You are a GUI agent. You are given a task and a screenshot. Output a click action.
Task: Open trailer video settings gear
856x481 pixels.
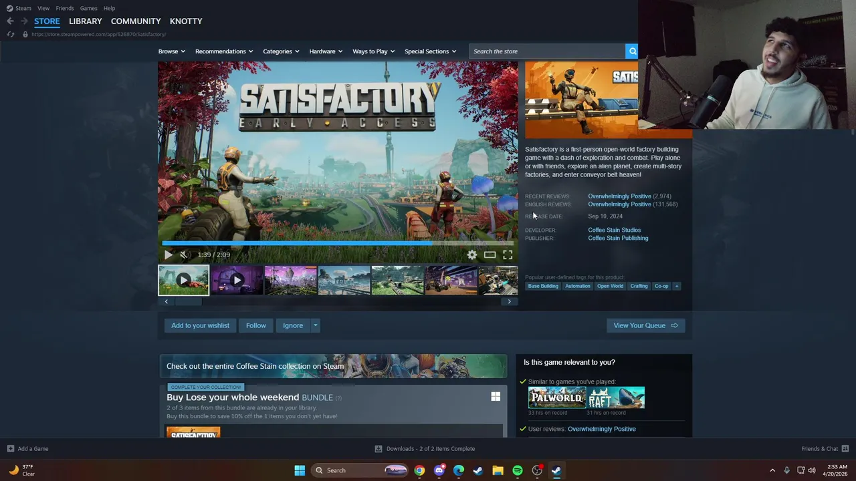click(x=472, y=255)
